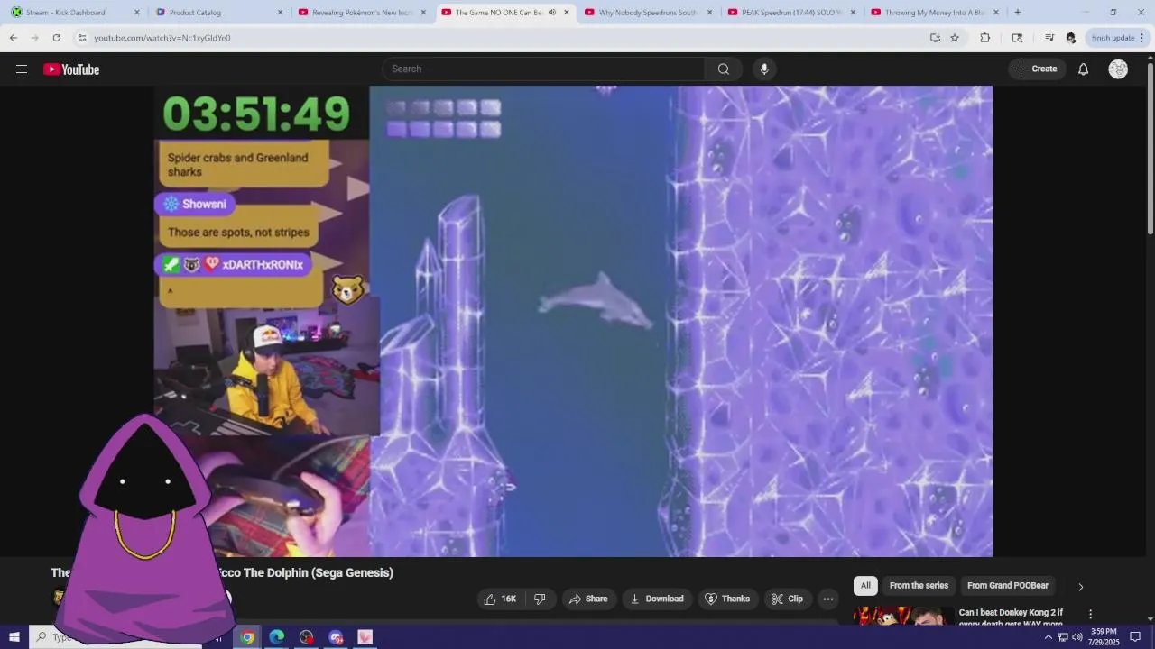Bookmark this page with star icon
The image size is (1155, 649).
point(955,38)
